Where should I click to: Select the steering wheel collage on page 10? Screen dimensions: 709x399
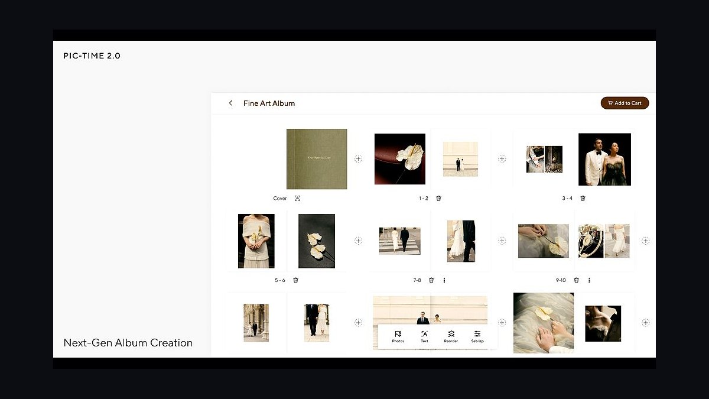604,241
